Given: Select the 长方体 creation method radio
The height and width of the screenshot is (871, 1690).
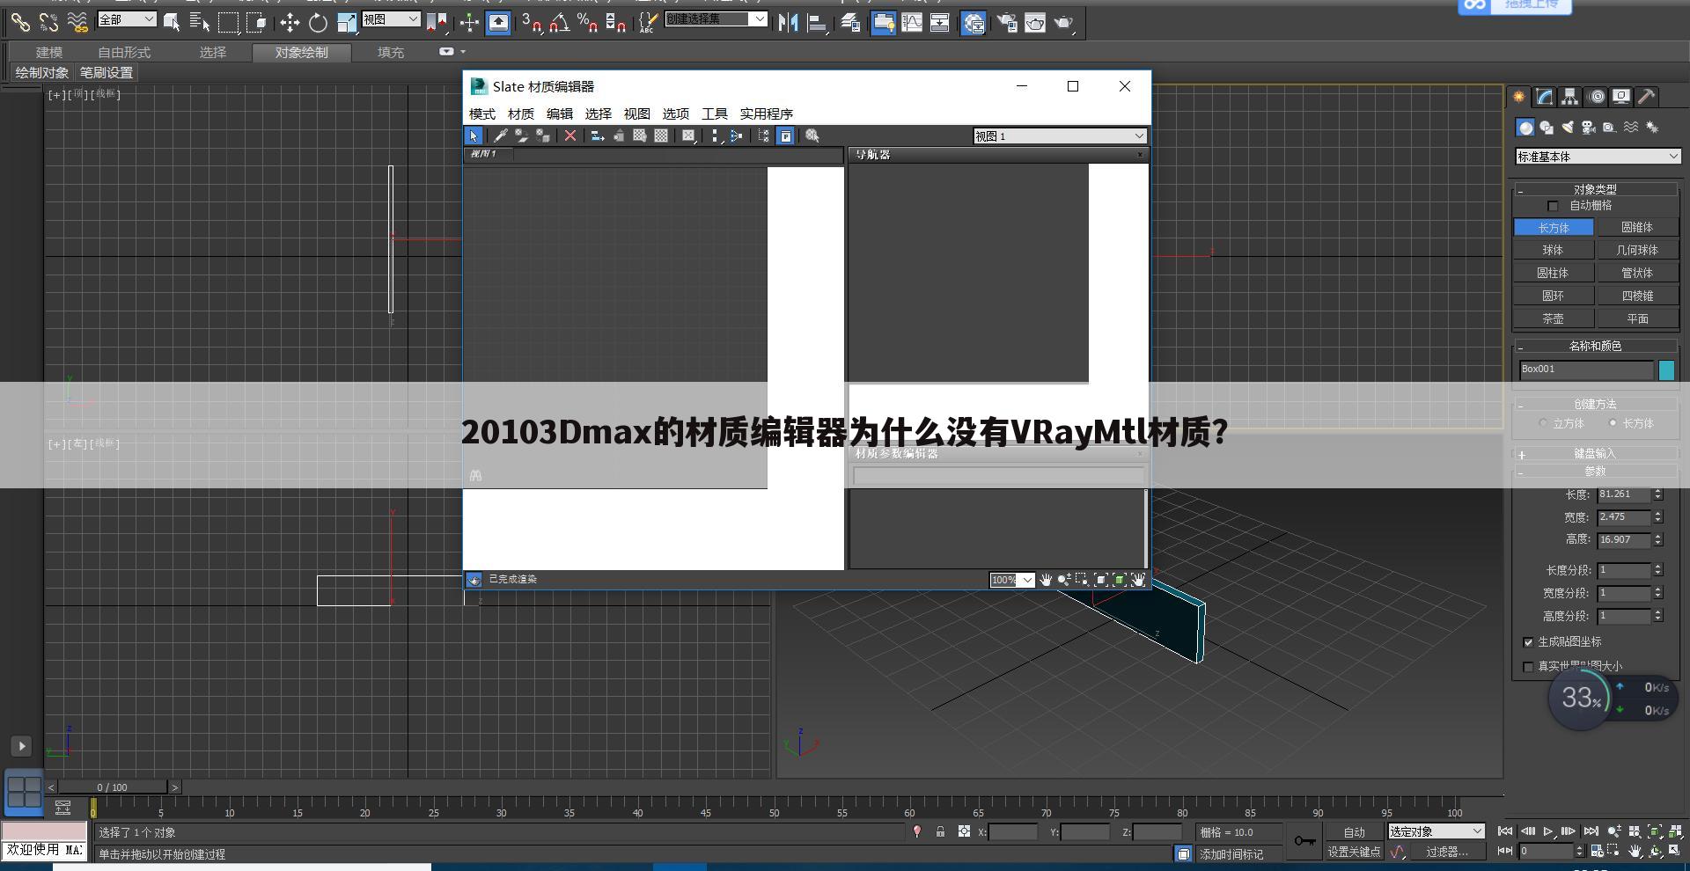Looking at the screenshot, I should [1613, 423].
